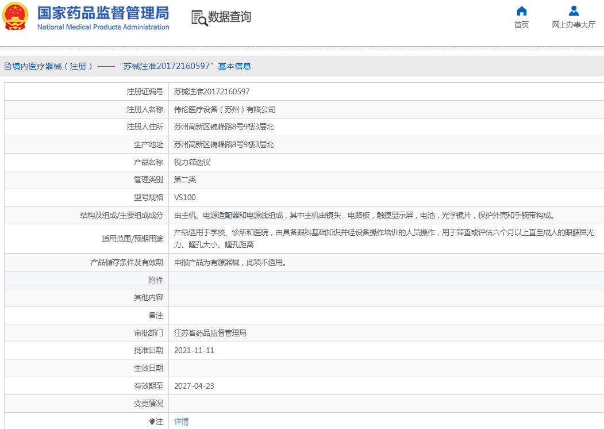Screen dimensions: 604x429
Task: Click the 有效期至 row label
Action: (x=149, y=386)
